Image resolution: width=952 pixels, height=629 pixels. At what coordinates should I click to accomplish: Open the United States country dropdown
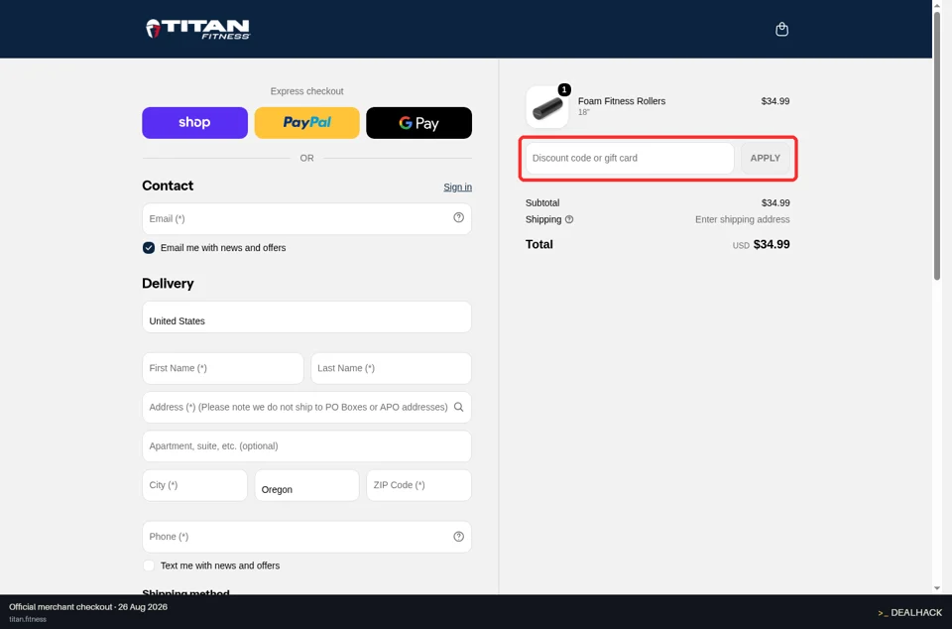tap(306, 316)
